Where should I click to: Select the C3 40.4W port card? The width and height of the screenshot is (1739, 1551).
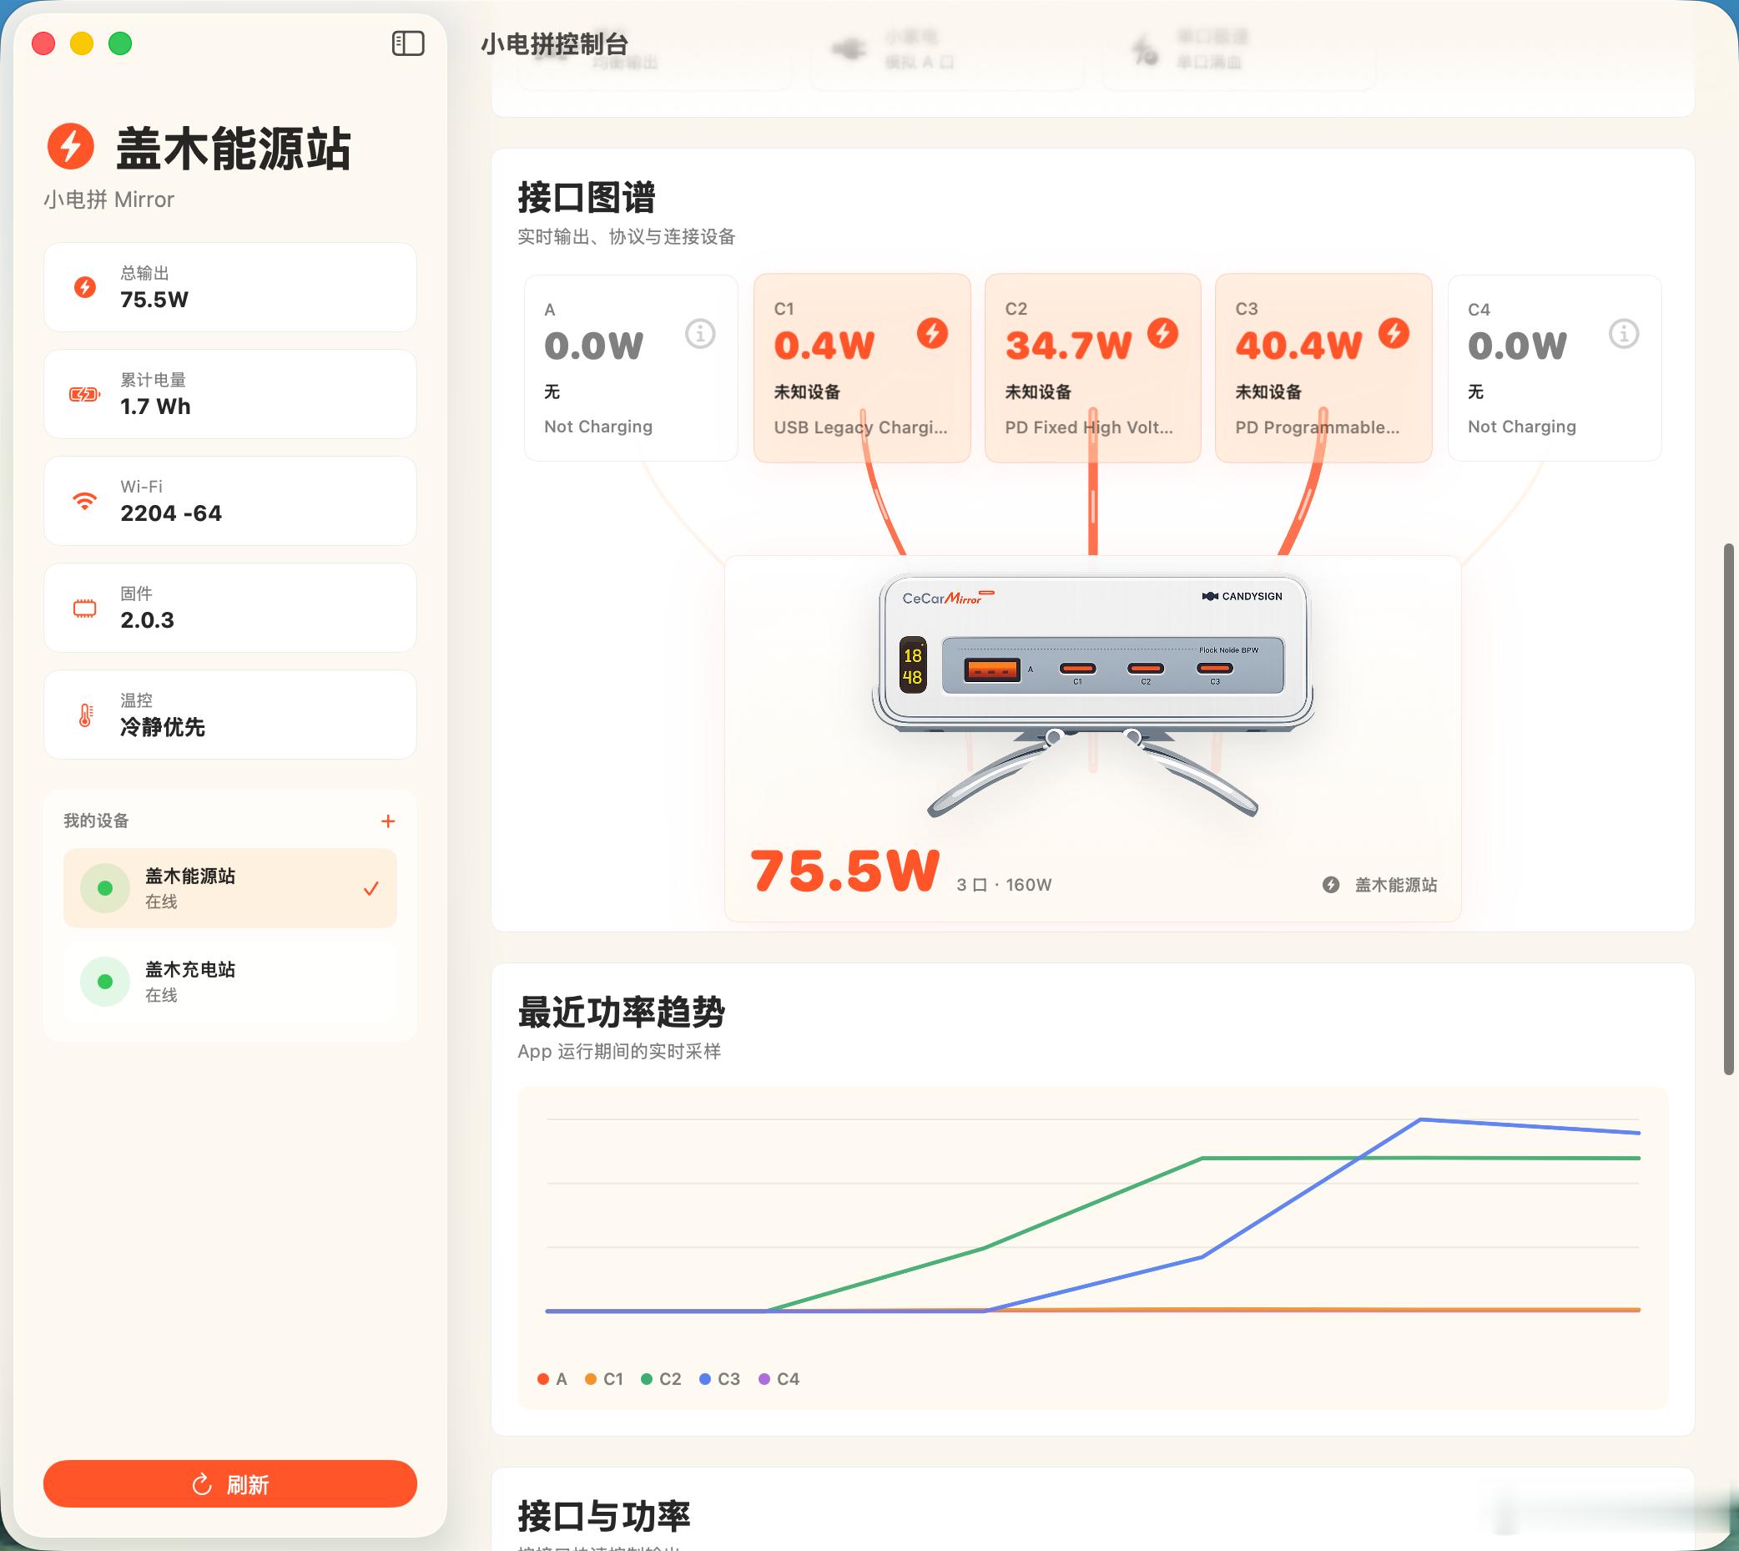[1323, 368]
